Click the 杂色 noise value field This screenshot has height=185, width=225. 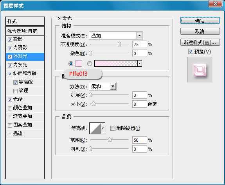point(140,53)
